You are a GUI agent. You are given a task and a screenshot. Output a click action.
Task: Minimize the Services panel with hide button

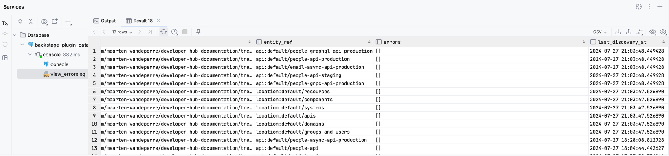coord(660,7)
